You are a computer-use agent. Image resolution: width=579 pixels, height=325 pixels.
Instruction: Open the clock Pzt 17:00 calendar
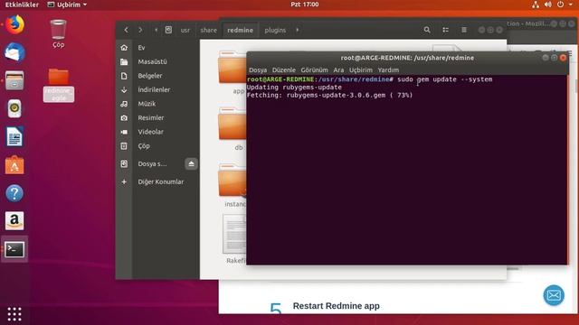(304, 5)
